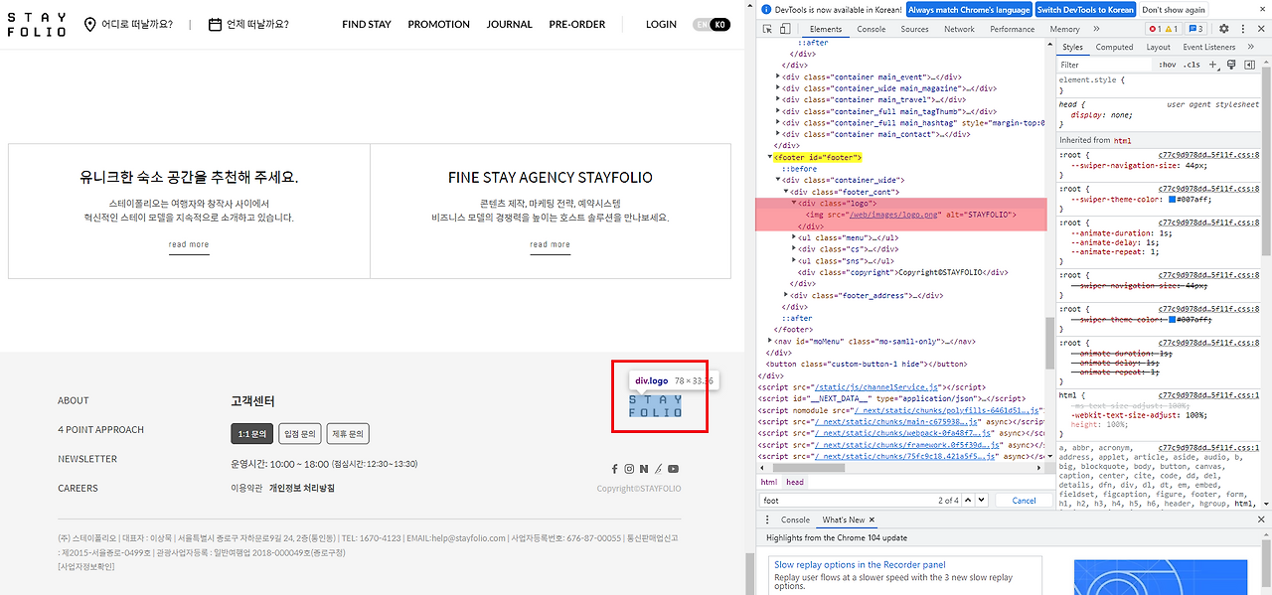Open the Instagram icon in footer
The image size is (1272, 595).
coord(629,469)
